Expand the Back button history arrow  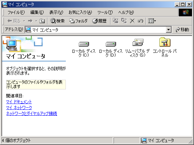(24, 21)
